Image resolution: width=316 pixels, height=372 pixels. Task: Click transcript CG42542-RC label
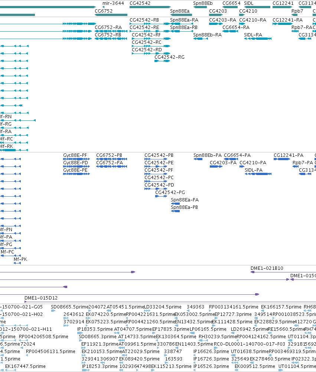pos(147,42)
